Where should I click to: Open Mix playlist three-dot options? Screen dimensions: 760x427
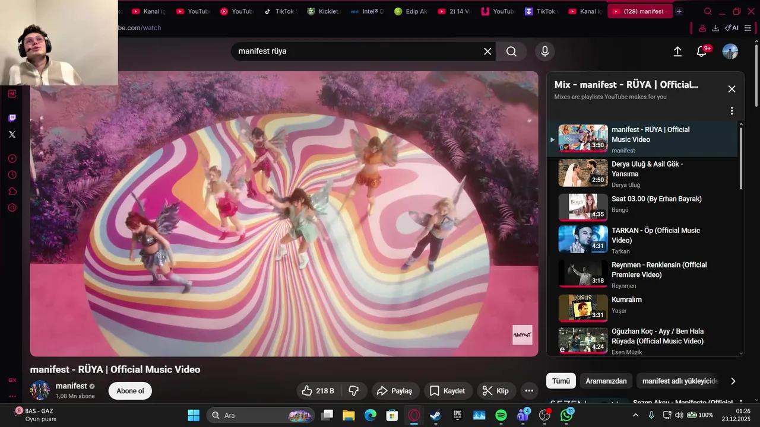point(731,111)
